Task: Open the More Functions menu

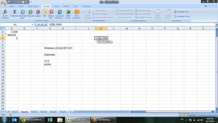Action: [x=77, y=14]
